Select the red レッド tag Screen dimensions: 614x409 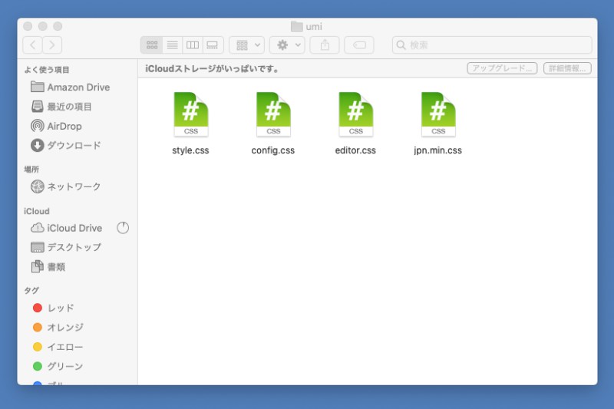pos(60,308)
